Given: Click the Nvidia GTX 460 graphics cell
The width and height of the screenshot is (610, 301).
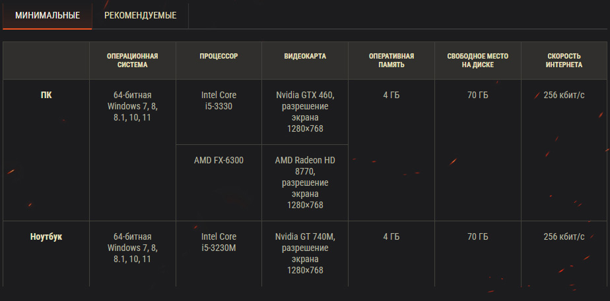Looking at the screenshot, I should pyautogui.click(x=305, y=111).
